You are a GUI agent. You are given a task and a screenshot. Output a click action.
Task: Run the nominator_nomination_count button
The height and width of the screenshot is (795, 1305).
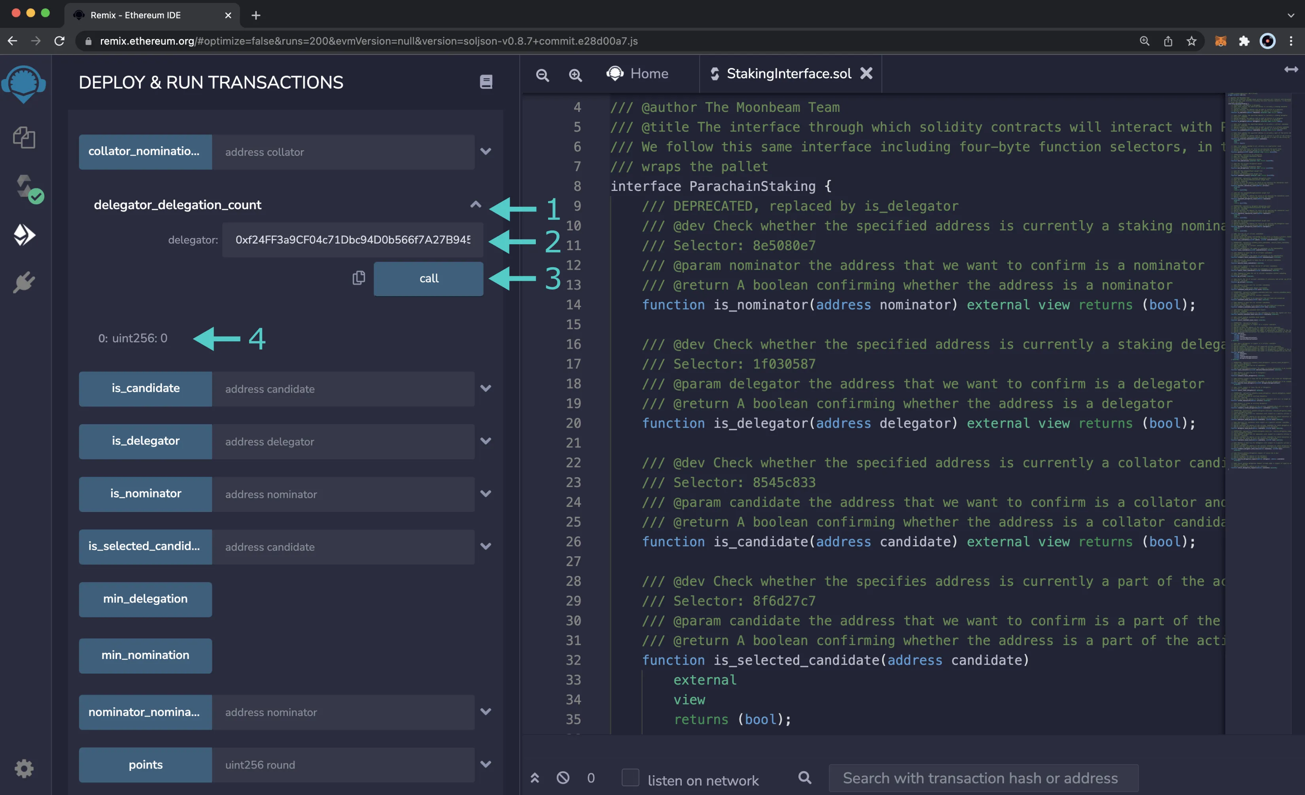point(145,712)
